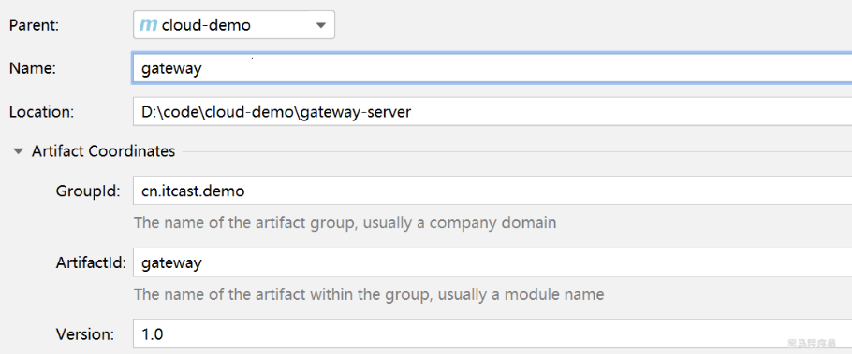Click the faint watermark logo at bottom right
This screenshot has width=852, height=354.
(x=813, y=343)
